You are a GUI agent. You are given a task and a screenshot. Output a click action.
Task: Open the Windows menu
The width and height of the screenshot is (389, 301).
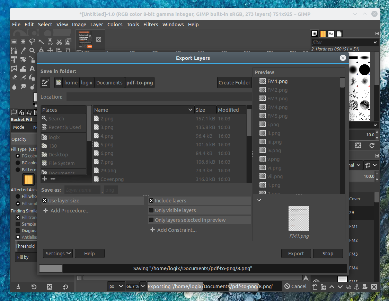pyautogui.click(x=173, y=25)
